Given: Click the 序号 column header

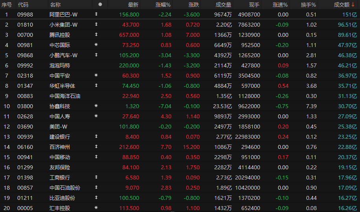Looking at the screenshot, I should (x=6, y=5).
